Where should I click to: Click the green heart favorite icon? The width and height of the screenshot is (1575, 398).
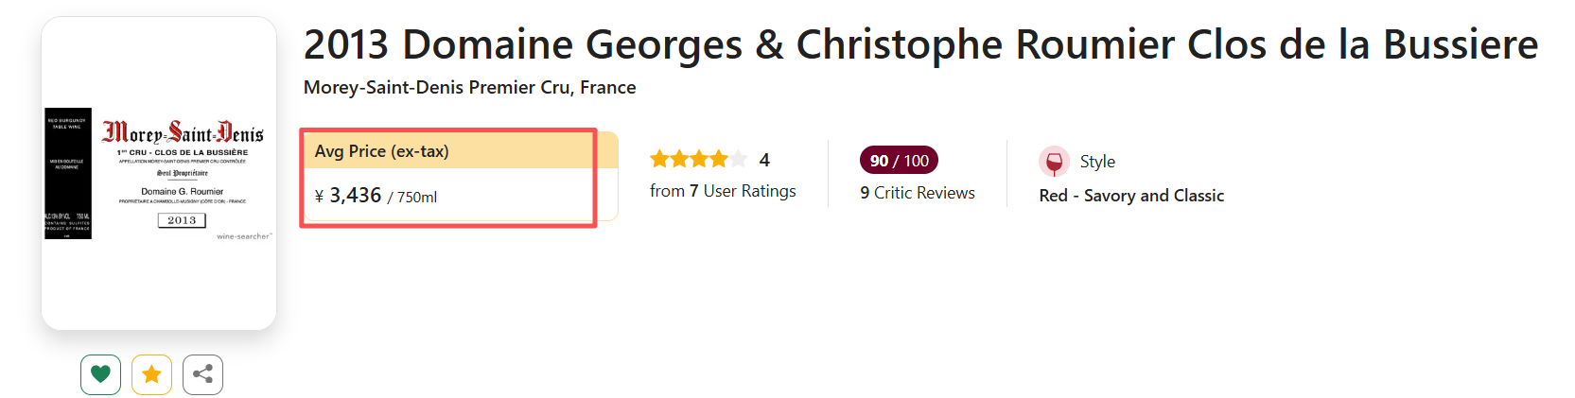(x=100, y=374)
